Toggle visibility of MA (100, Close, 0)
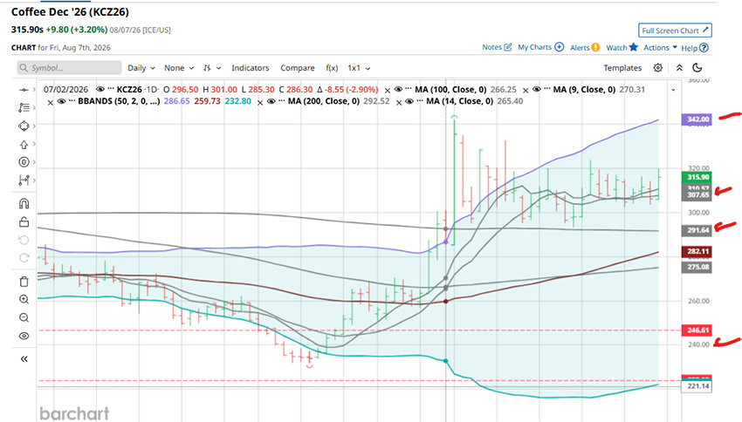742x422 pixels. coord(398,89)
